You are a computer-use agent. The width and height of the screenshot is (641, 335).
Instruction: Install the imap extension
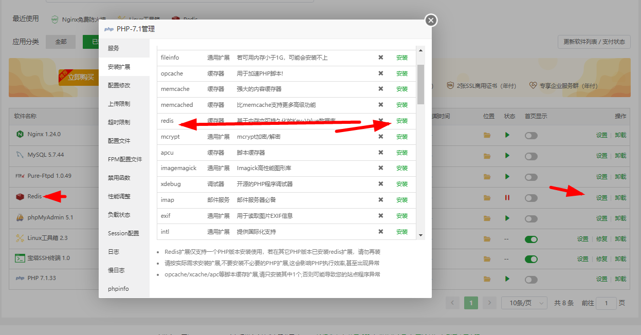(402, 200)
